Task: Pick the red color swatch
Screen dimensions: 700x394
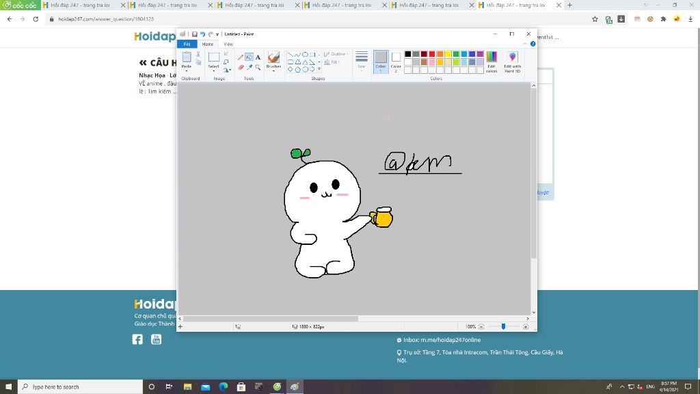Action: (x=432, y=54)
